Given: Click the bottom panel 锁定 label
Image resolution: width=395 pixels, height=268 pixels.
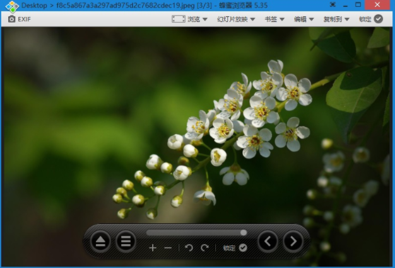Looking at the screenshot, I should pos(229,248).
